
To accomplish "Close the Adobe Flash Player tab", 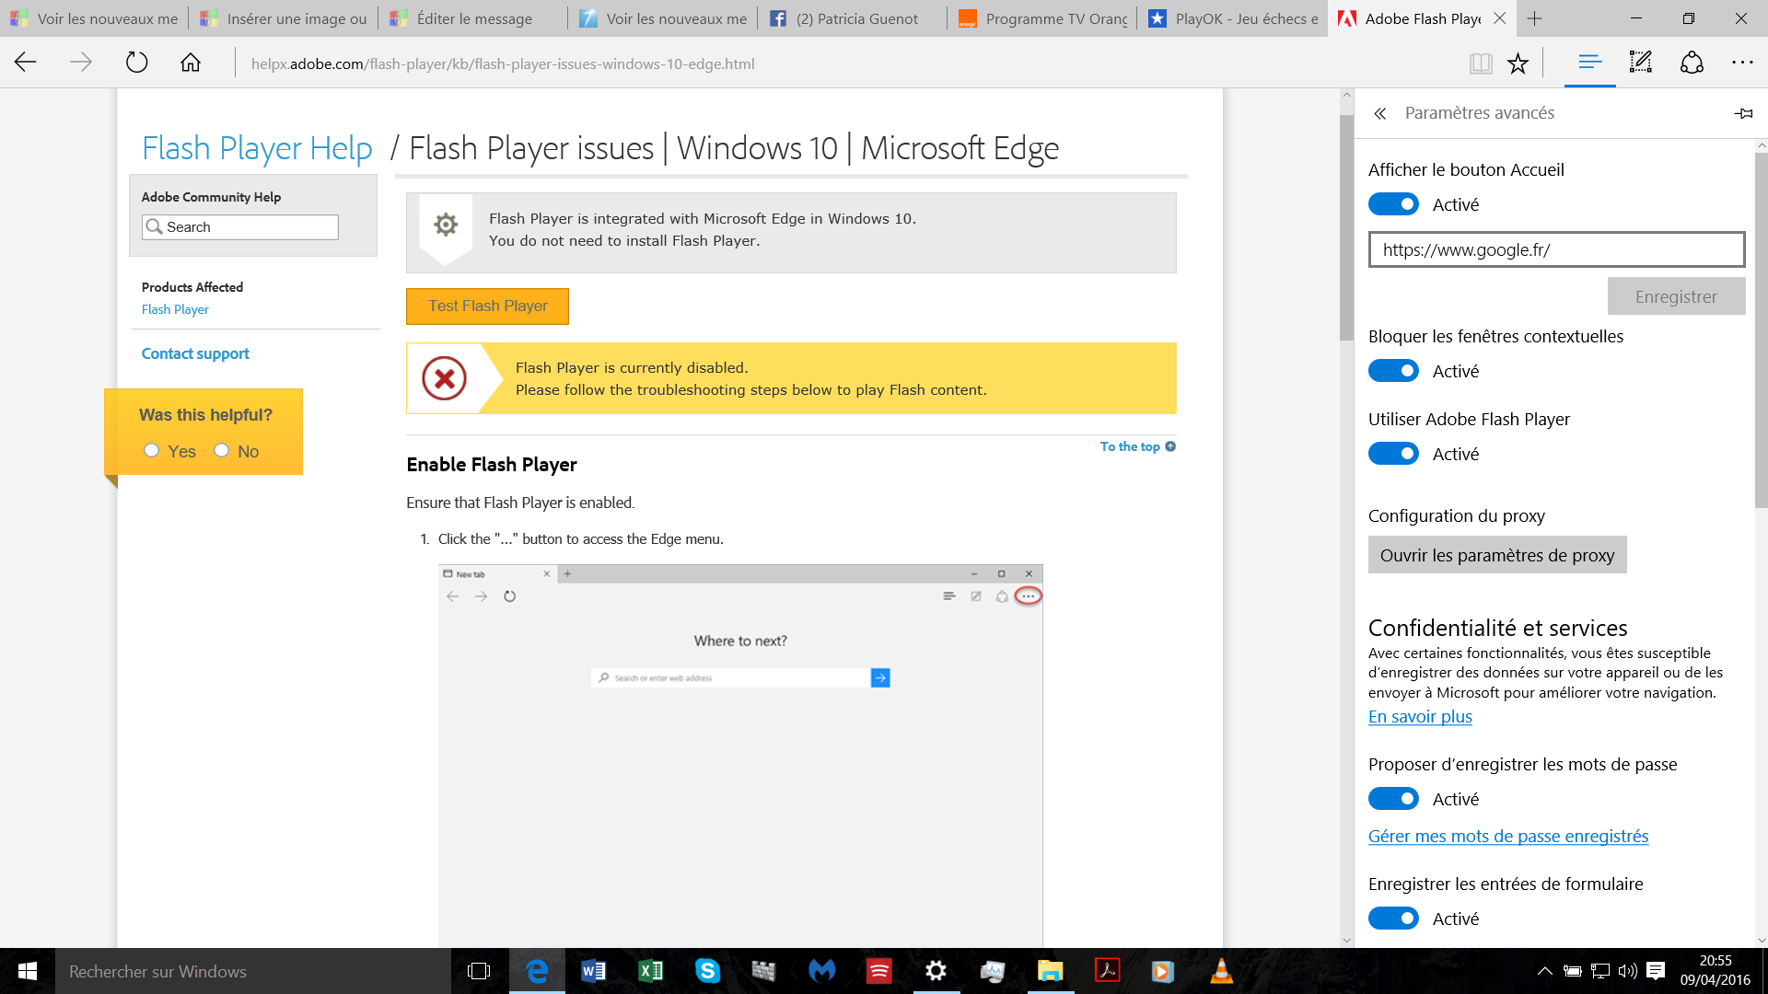I will click(1499, 18).
